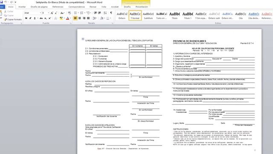This screenshot has width=273, height=154.
Task: Expand bullets library dropdown arrow
Action: pos(78,13)
